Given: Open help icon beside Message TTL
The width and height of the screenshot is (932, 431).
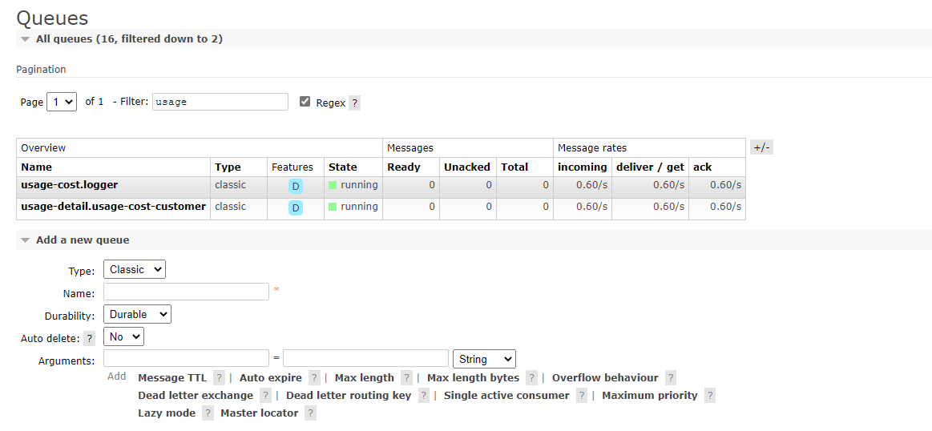Looking at the screenshot, I should coord(220,378).
